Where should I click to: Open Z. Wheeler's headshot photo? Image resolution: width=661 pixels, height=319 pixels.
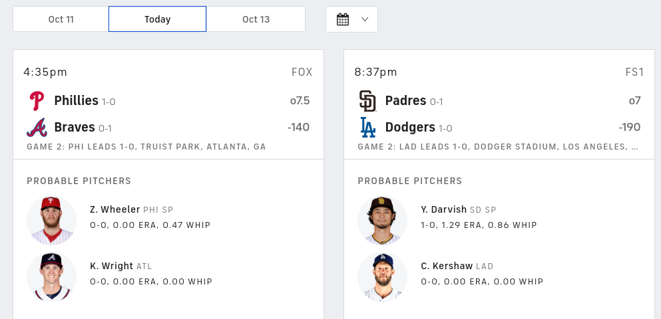51,221
